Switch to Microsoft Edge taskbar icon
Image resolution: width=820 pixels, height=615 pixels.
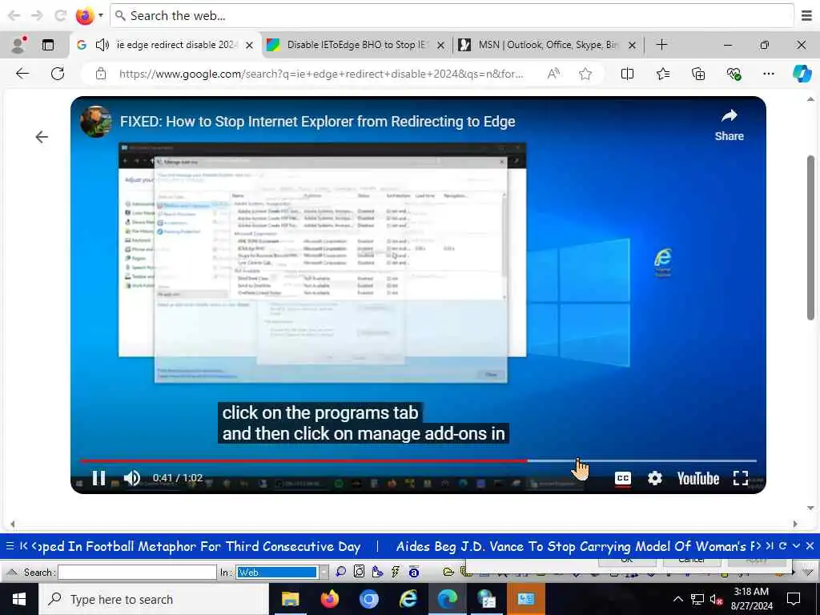pyautogui.click(x=448, y=599)
